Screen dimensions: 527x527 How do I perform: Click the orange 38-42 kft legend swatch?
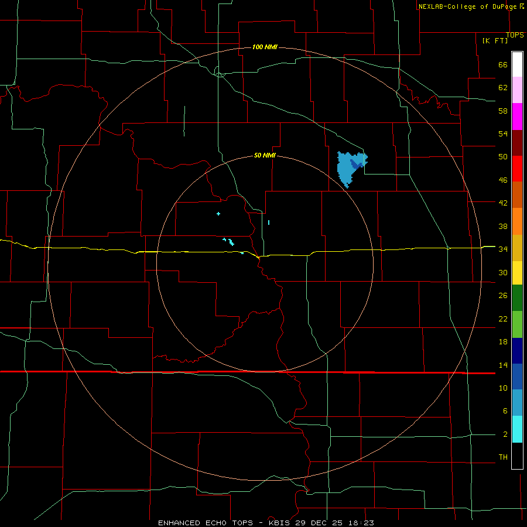[x=517, y=221]
